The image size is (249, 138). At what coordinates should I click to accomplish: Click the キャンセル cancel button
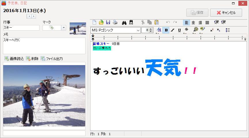[x=226, y=13]
